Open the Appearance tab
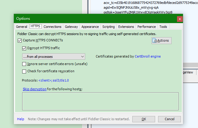 90,27
